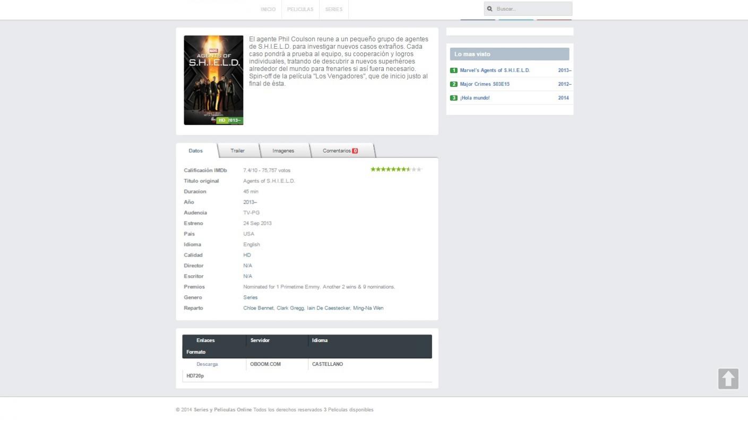Click the TV-PG audience value
Screen dimensions: 748x422
(x=252, y=213)
